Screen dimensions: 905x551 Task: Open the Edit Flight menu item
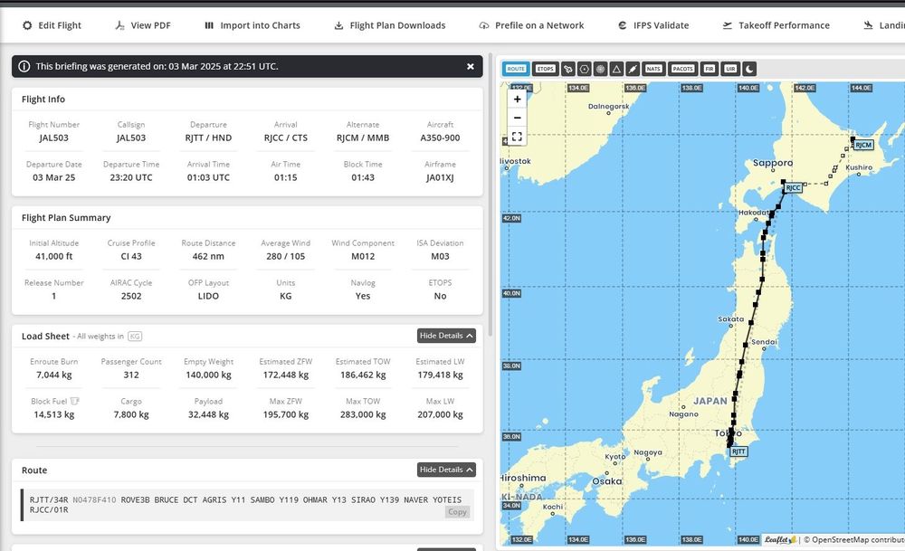pyautogui.click(x=52, y=25)
